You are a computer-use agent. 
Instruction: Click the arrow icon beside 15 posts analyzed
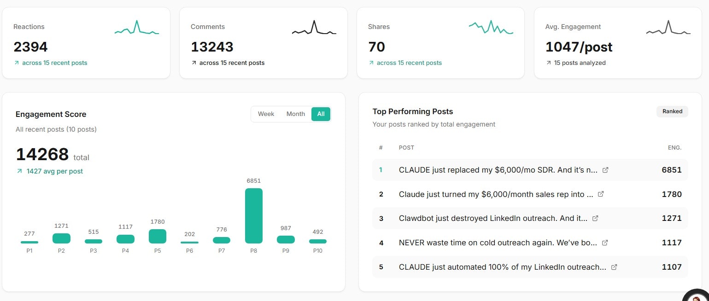coord(549,63)
